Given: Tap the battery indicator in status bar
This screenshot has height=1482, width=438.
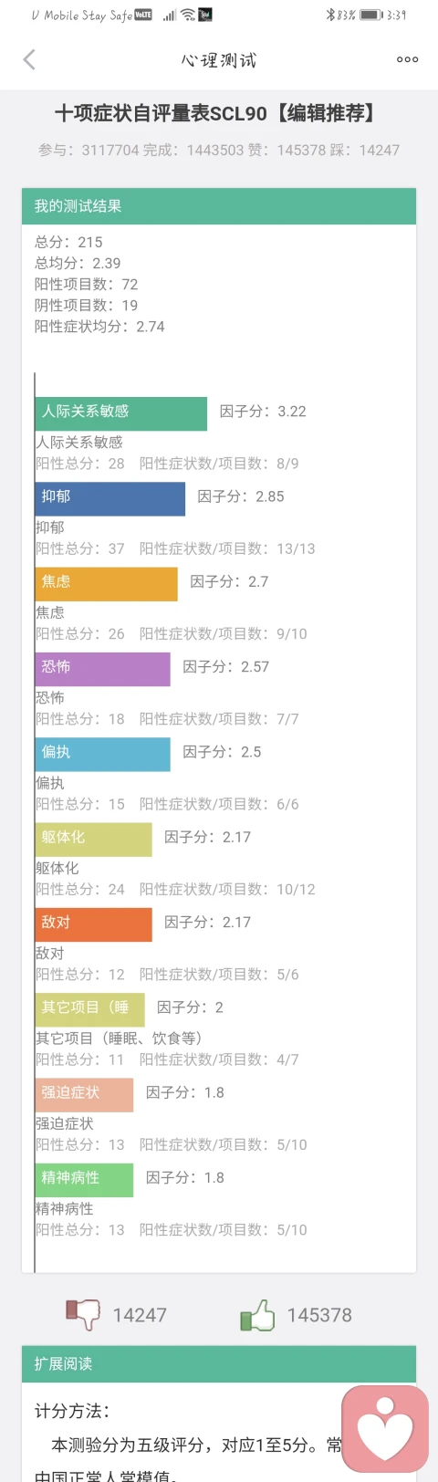Looking at the screenshot, I should tap(370, 15).
